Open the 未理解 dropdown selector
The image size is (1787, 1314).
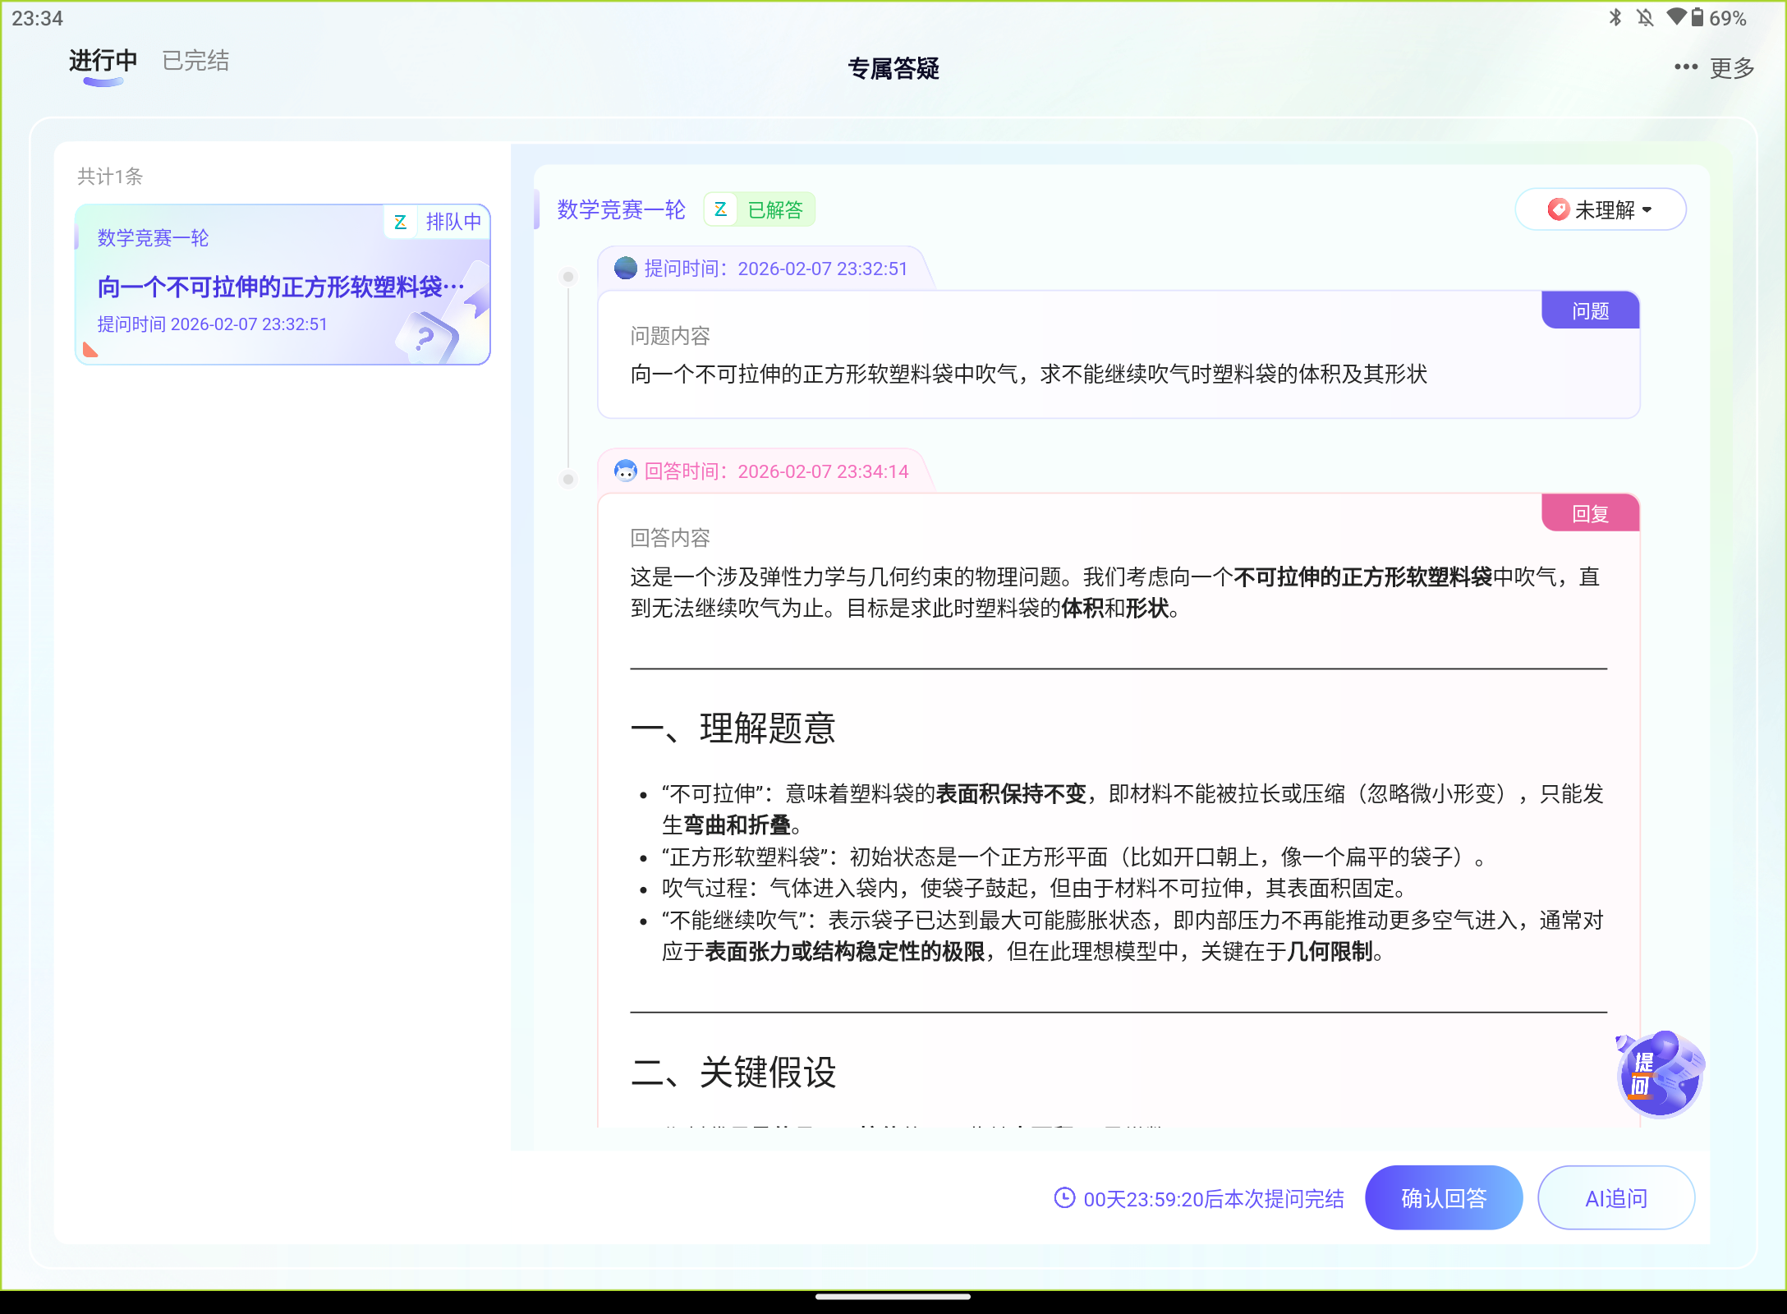1598,209
